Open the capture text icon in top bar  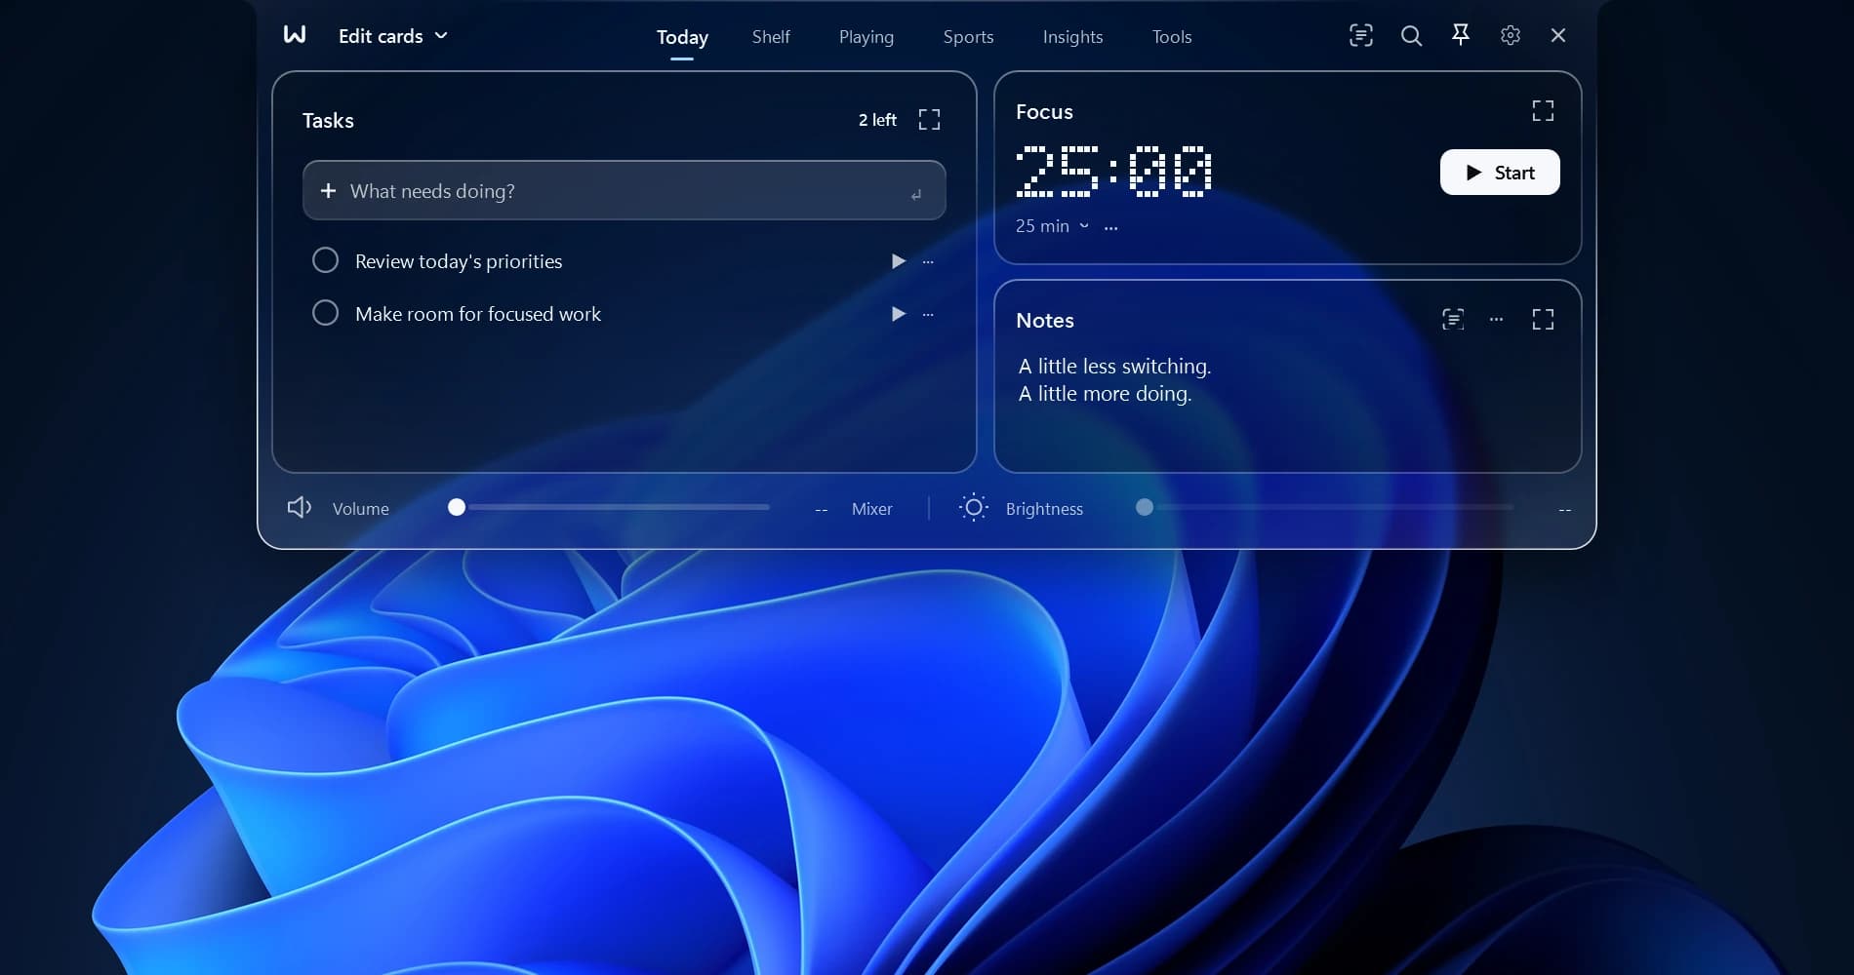coord(1361,35)
